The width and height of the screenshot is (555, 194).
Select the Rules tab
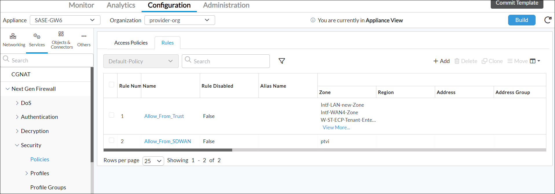(x=167, y=43)
